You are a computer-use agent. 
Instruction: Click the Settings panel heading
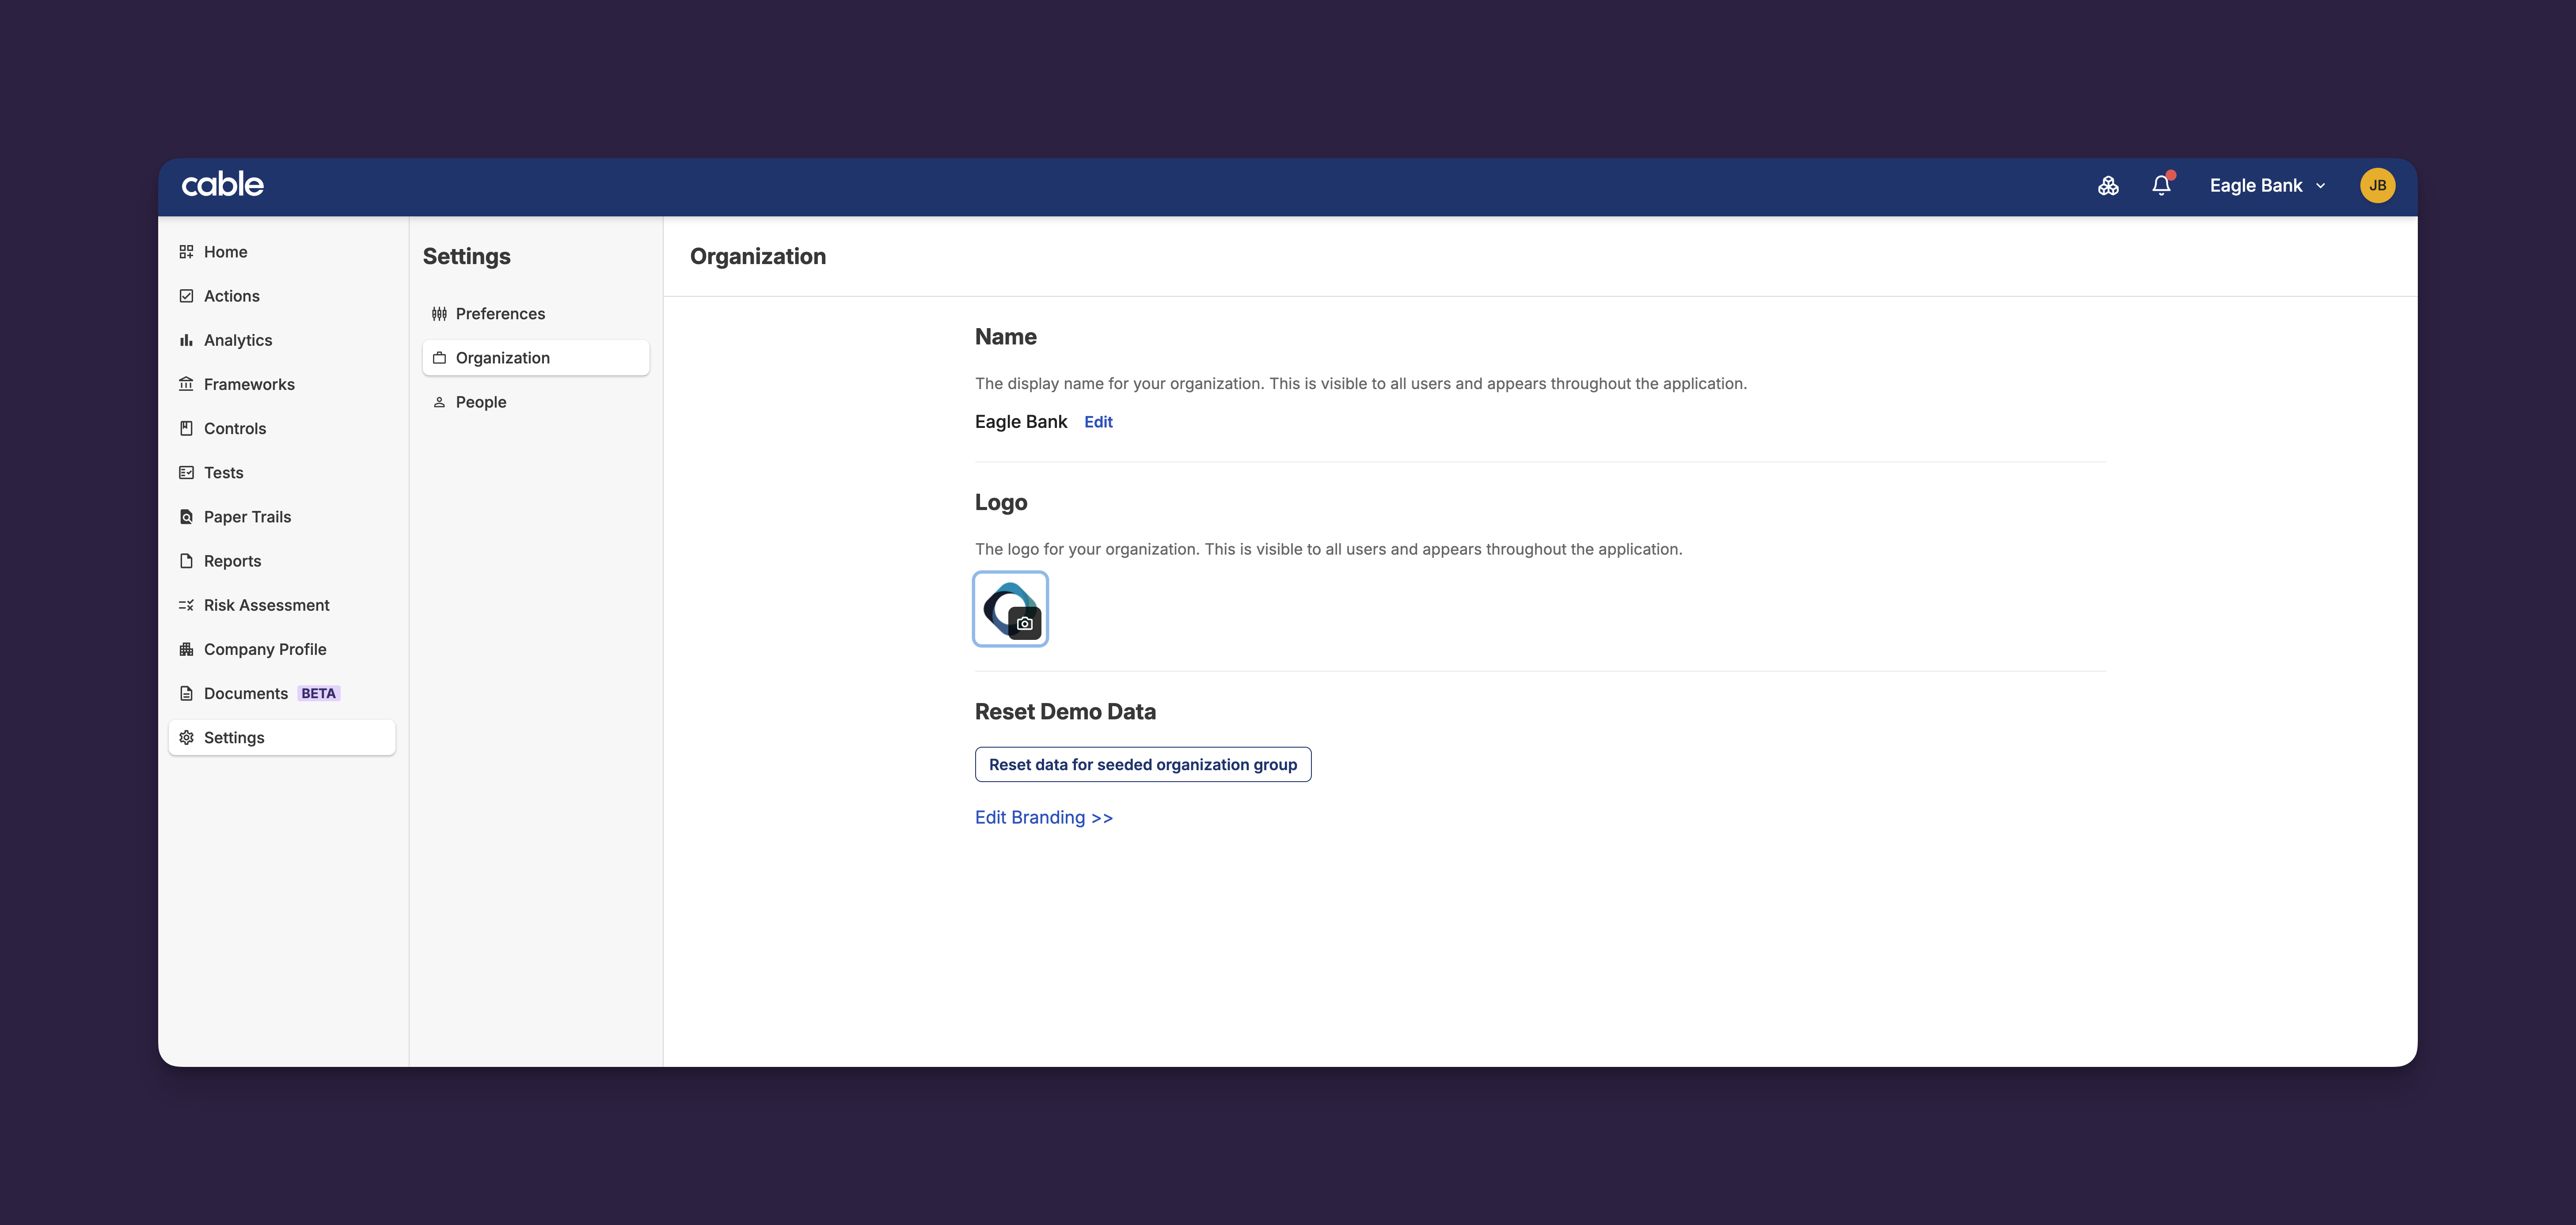tap(467, 257)
